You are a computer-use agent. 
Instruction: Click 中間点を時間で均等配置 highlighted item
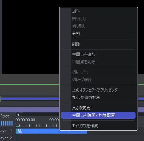click(x=98, y=115)
